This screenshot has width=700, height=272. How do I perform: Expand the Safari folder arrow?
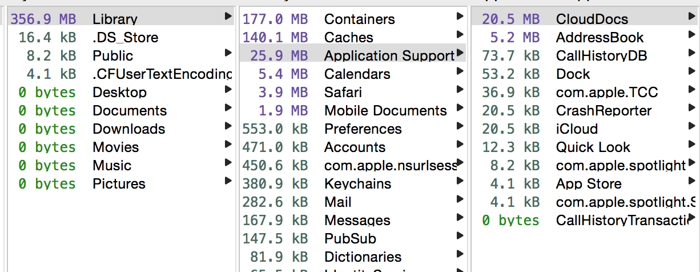coord(460,89)
